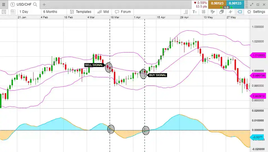
Task: Open the hamburger menu beside the USD/CHF tab
Action: (4, 4)
